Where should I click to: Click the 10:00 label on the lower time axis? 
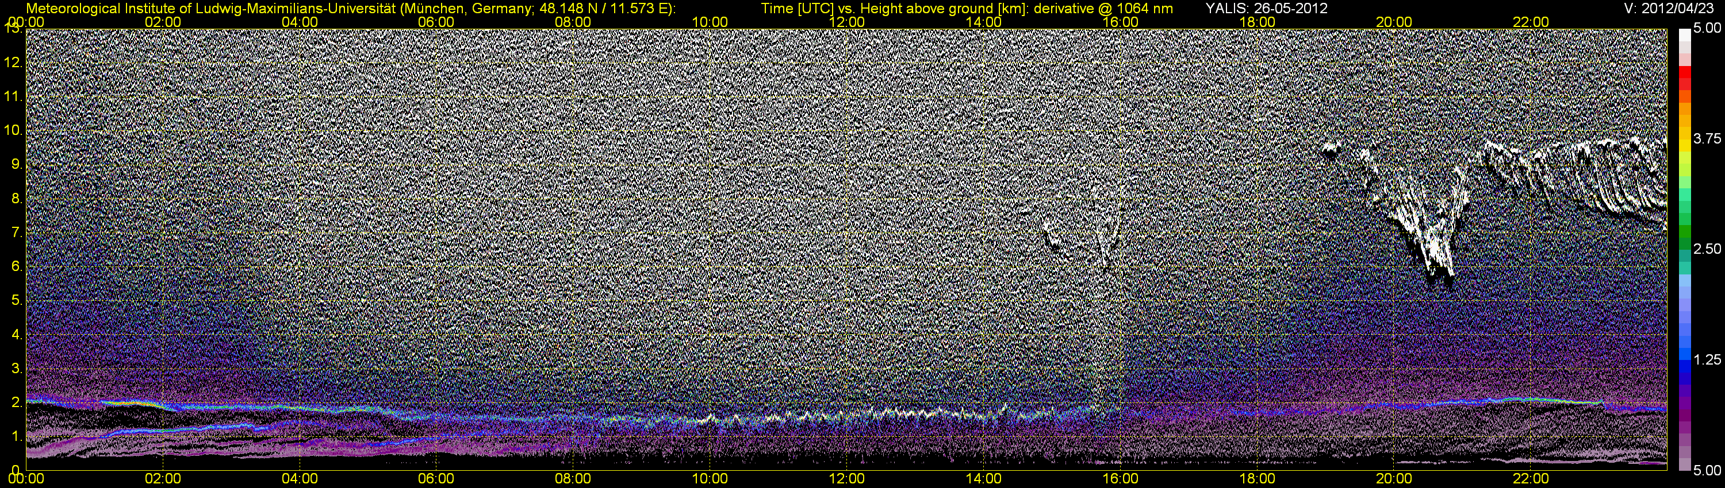click(x=710, y=479)
